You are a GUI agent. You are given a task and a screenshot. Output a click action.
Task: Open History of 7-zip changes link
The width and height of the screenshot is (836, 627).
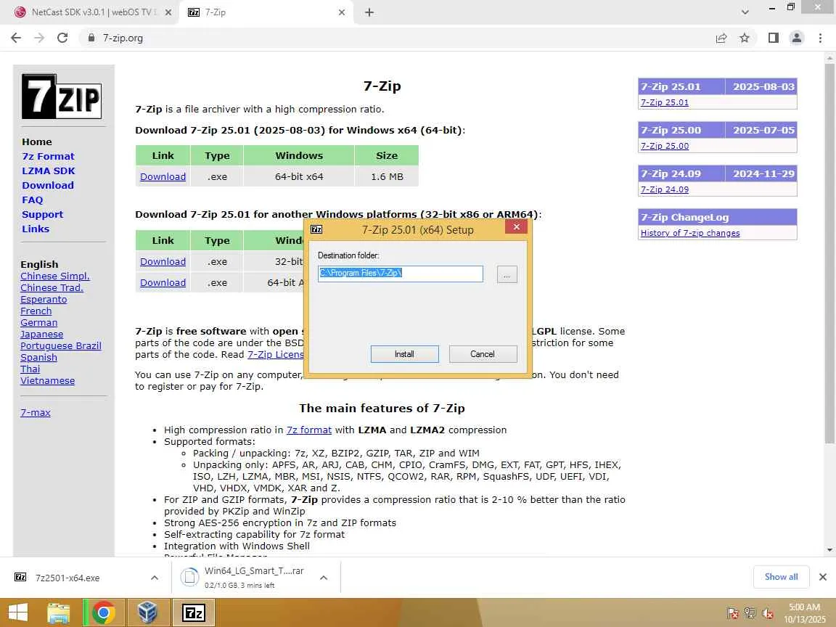point(690,233)
